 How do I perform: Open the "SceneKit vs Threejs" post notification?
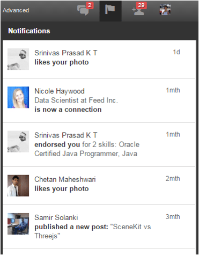point(99,227)
